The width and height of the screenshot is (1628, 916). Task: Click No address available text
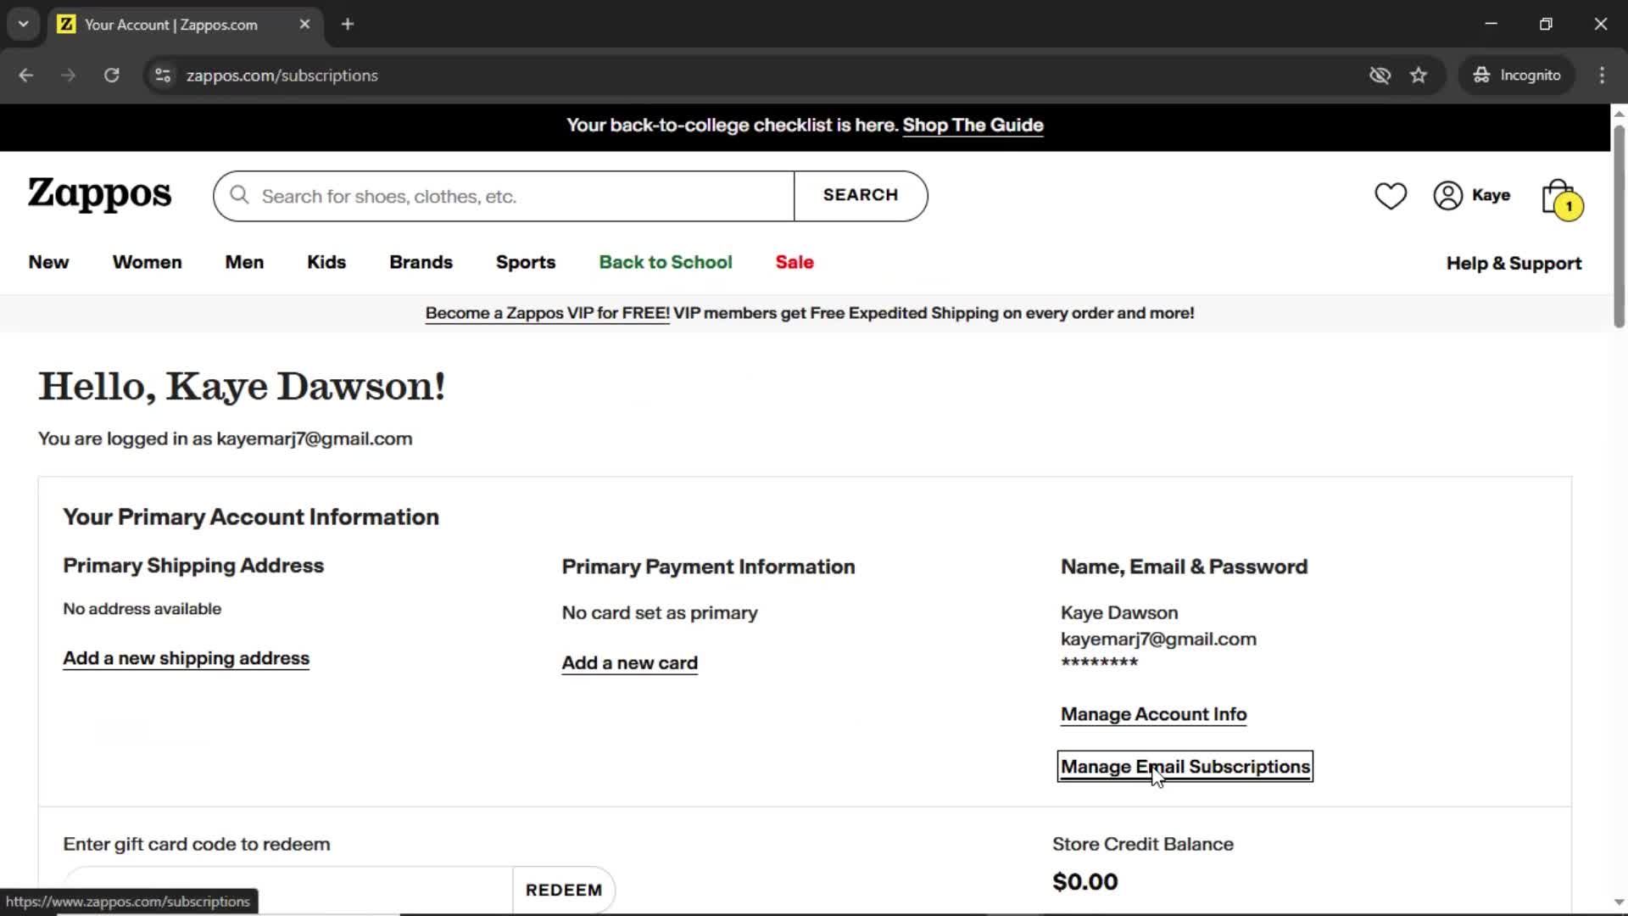142,609
